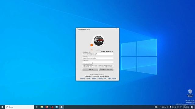Select the Activation Code field
The height and width of the screenshot is (109, 195).
point(98,66)
